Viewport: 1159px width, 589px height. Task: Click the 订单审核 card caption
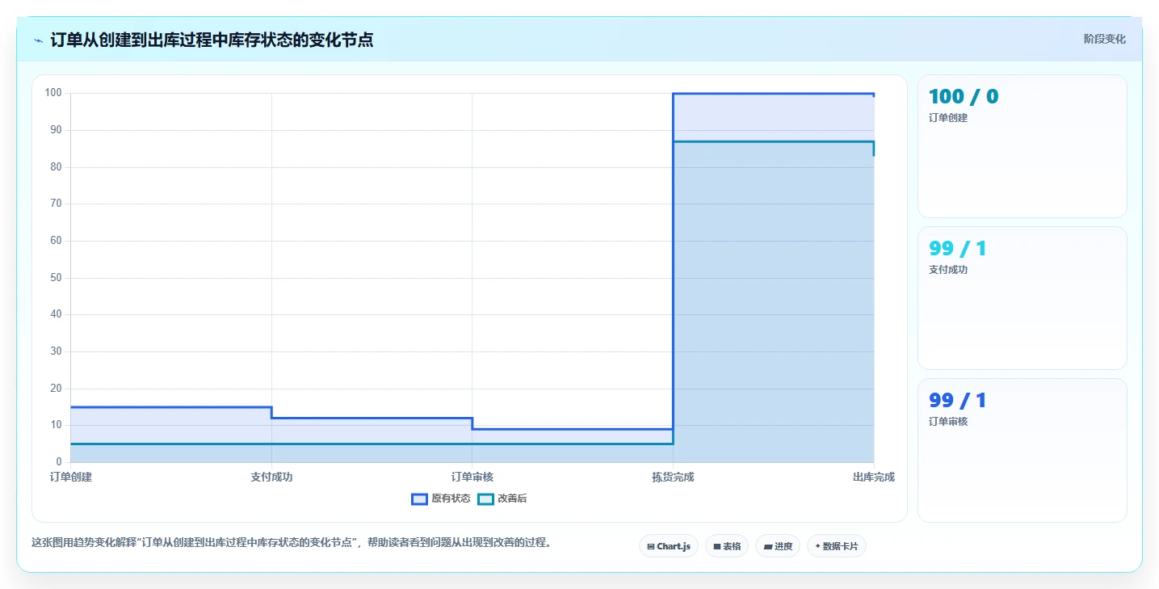(948, 422)
